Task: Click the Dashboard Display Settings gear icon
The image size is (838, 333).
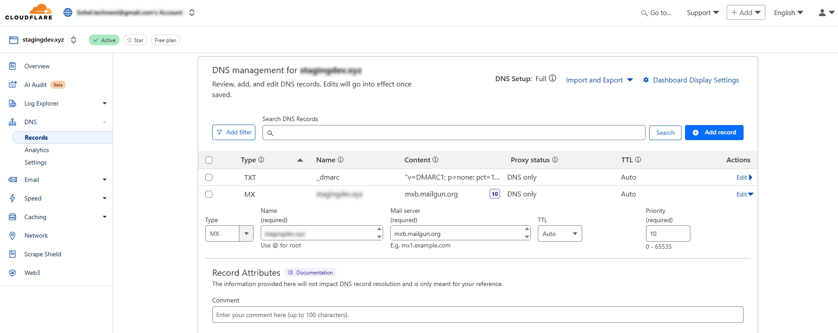Action: click(646, 80)
